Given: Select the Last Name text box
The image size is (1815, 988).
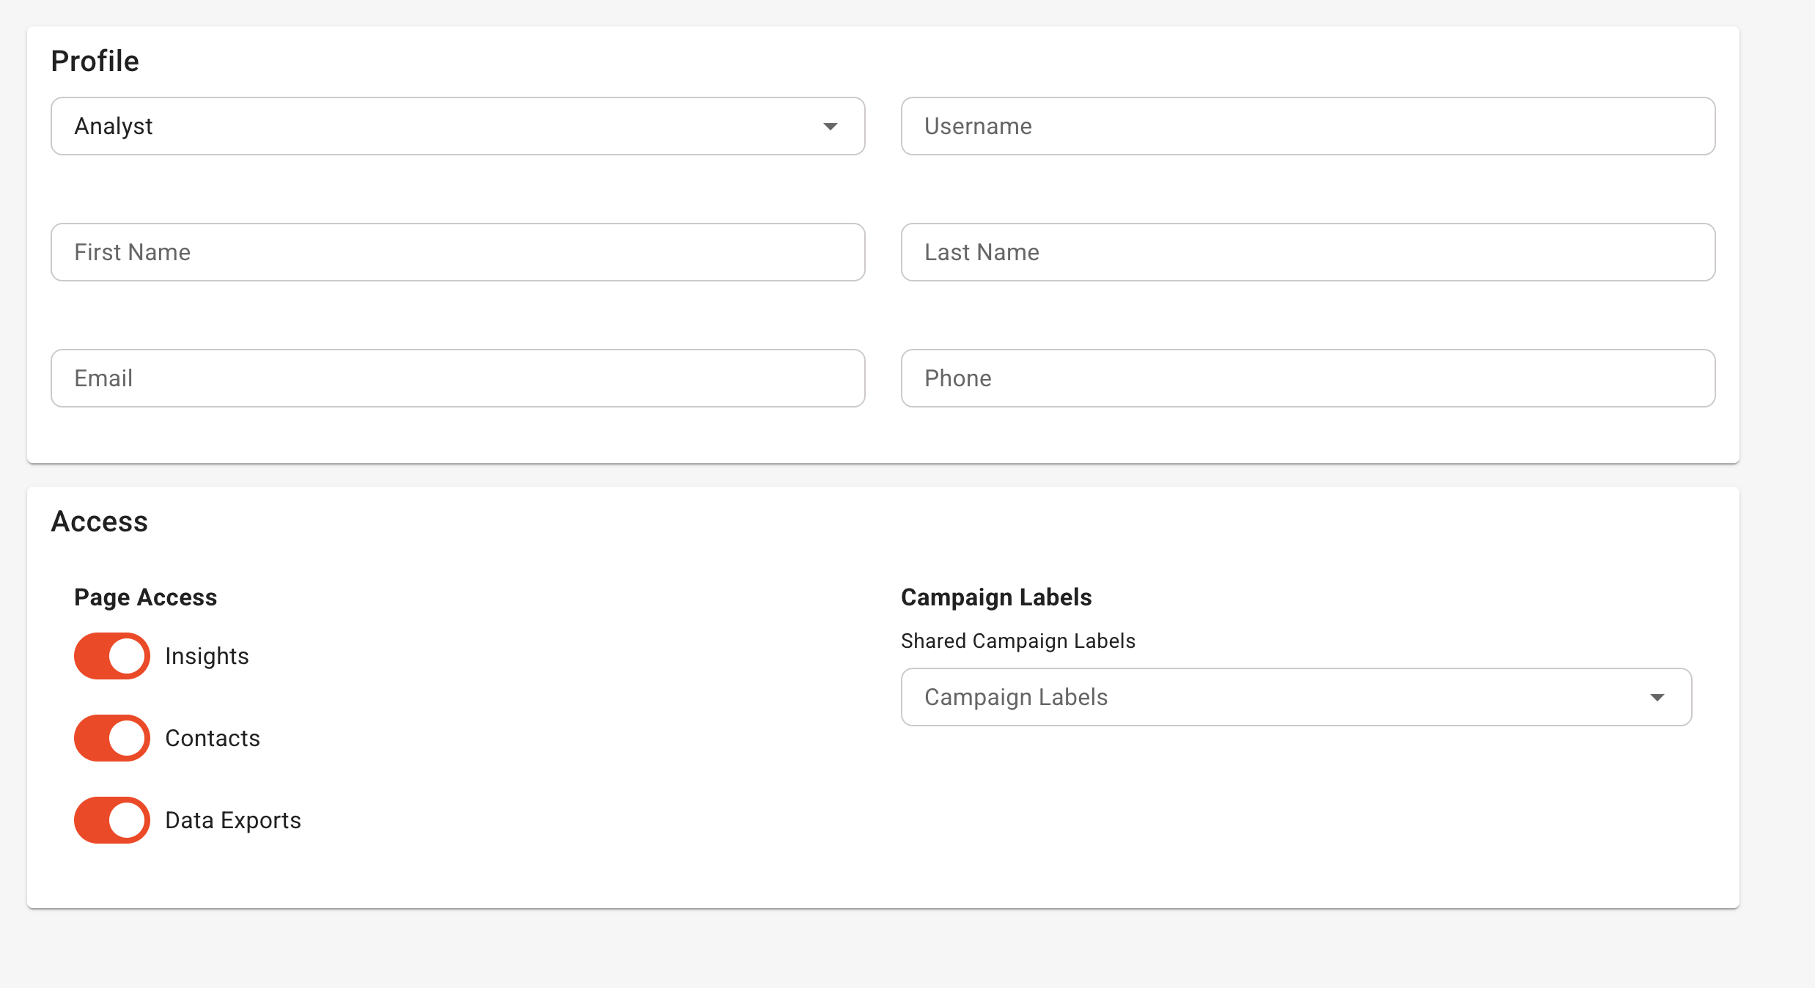Looking at the screenshot, I should 1308,252.
